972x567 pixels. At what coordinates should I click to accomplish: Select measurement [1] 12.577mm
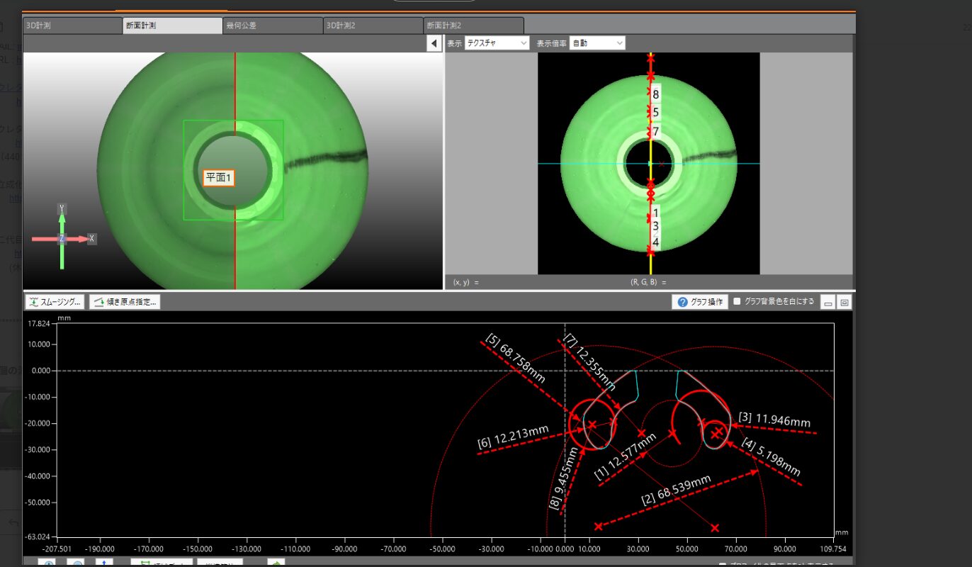[x=626, y=456]
